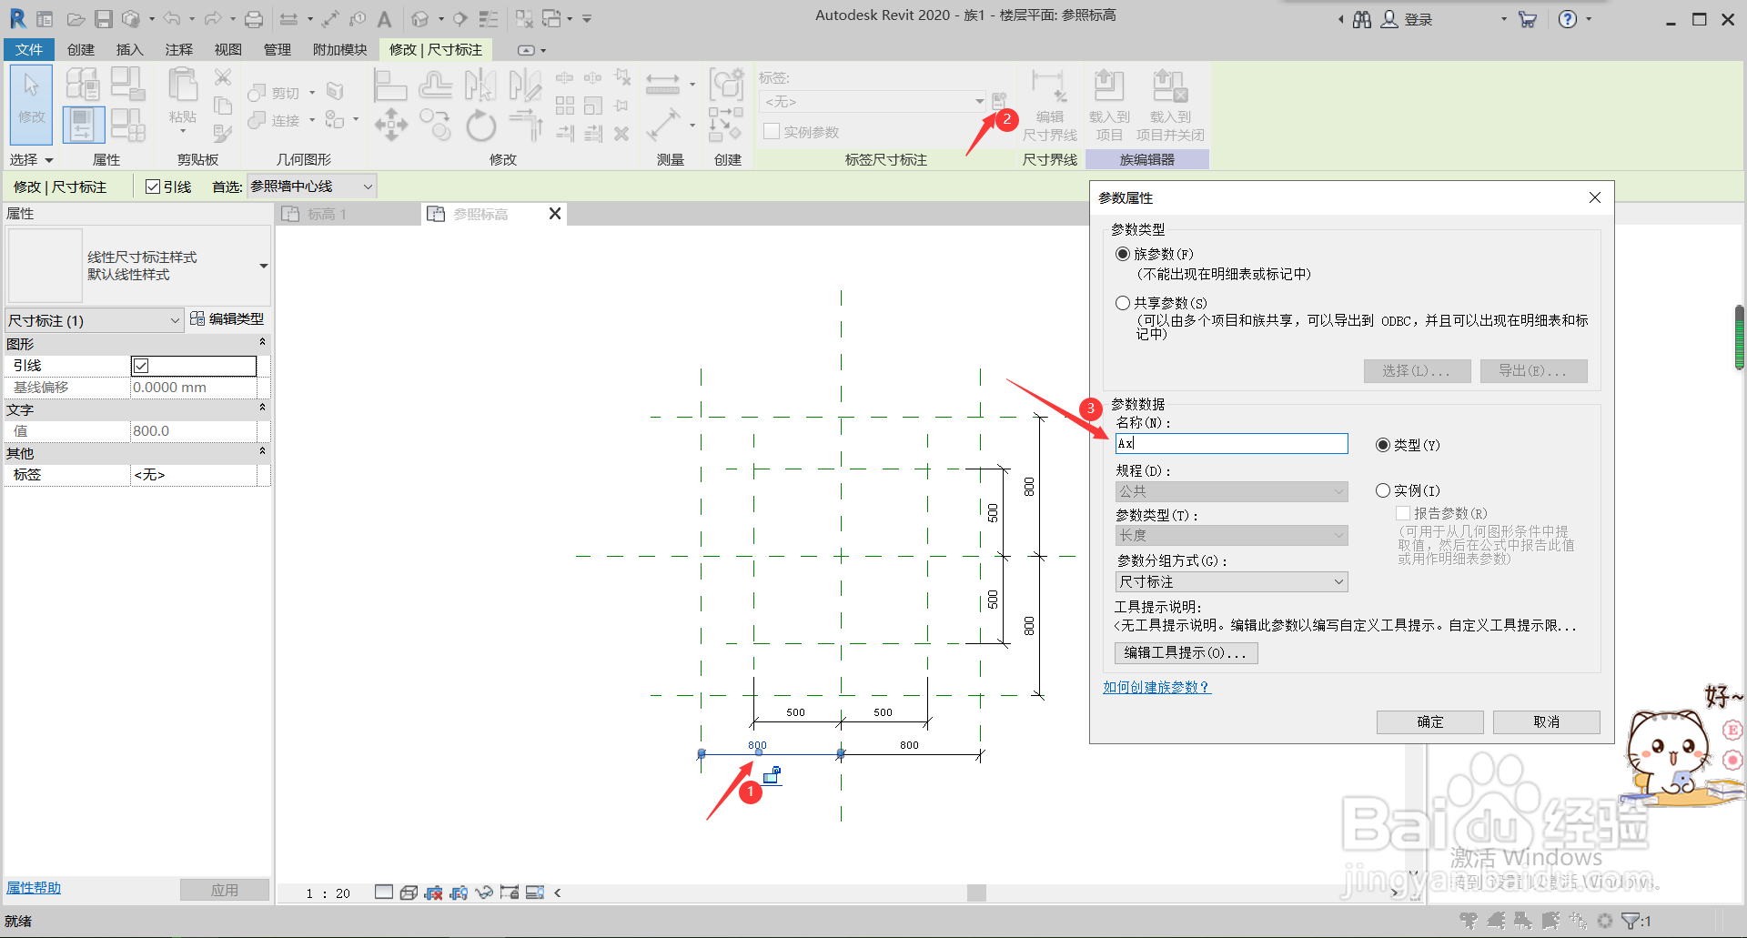Click the Create parameter icon beside label dropdown
This screenshot has width=1747, height=938.
[998, 101]
